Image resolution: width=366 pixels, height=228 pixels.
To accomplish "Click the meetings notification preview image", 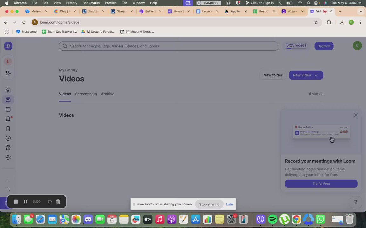I will point(321,132).
